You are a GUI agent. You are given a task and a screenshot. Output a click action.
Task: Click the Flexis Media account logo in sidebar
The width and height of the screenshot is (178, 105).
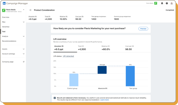4,11
